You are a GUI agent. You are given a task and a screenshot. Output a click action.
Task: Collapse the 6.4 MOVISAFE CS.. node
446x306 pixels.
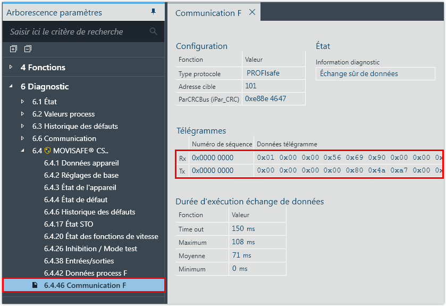22,151
